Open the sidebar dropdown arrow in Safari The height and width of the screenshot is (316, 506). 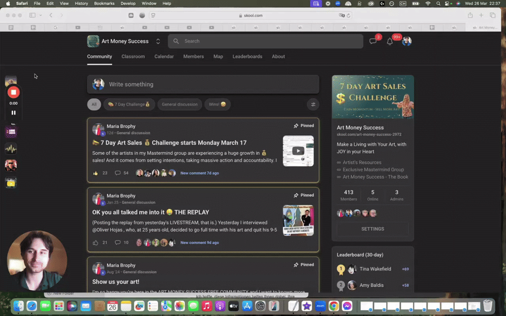coord(41,15)
